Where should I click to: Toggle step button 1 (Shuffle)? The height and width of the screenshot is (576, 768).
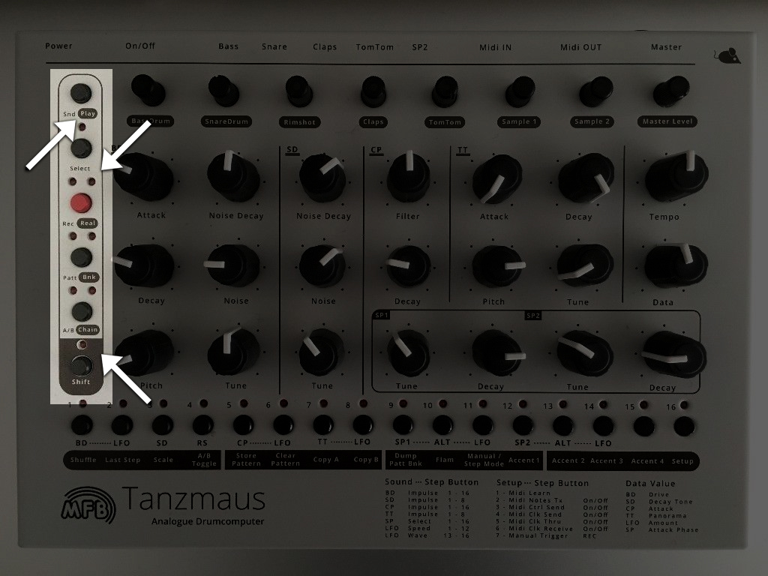82,425
